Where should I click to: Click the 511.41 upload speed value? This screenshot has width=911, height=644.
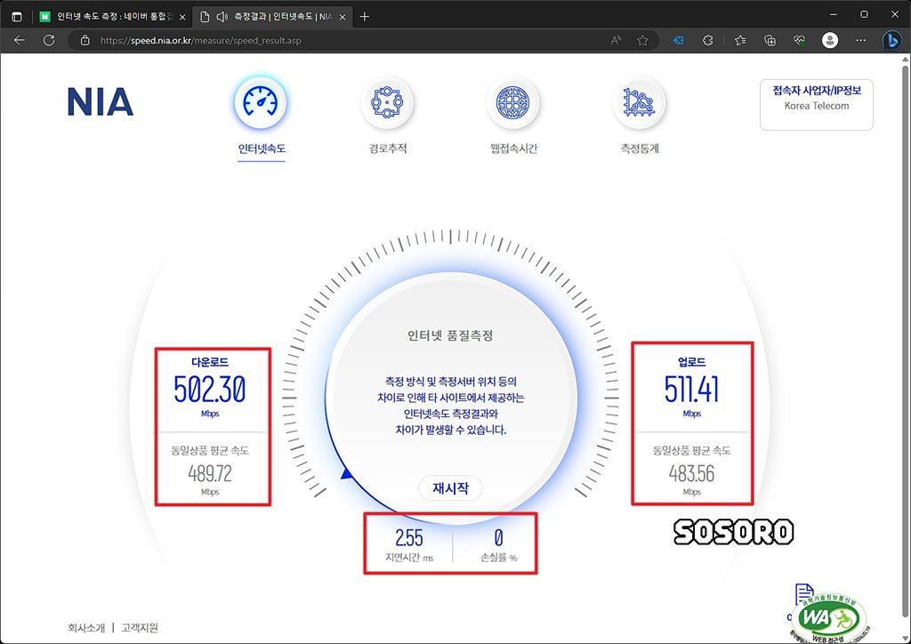691,389
